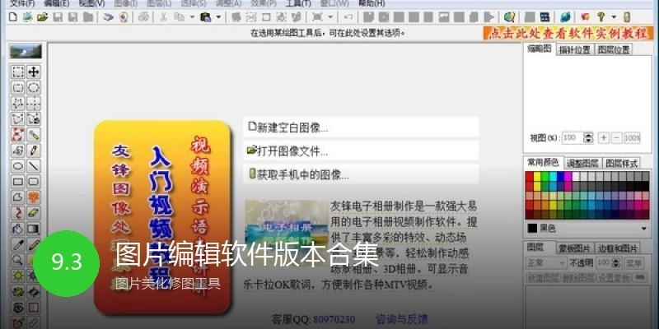Switch to the 边框和图片 tab

tap(617, 248)
